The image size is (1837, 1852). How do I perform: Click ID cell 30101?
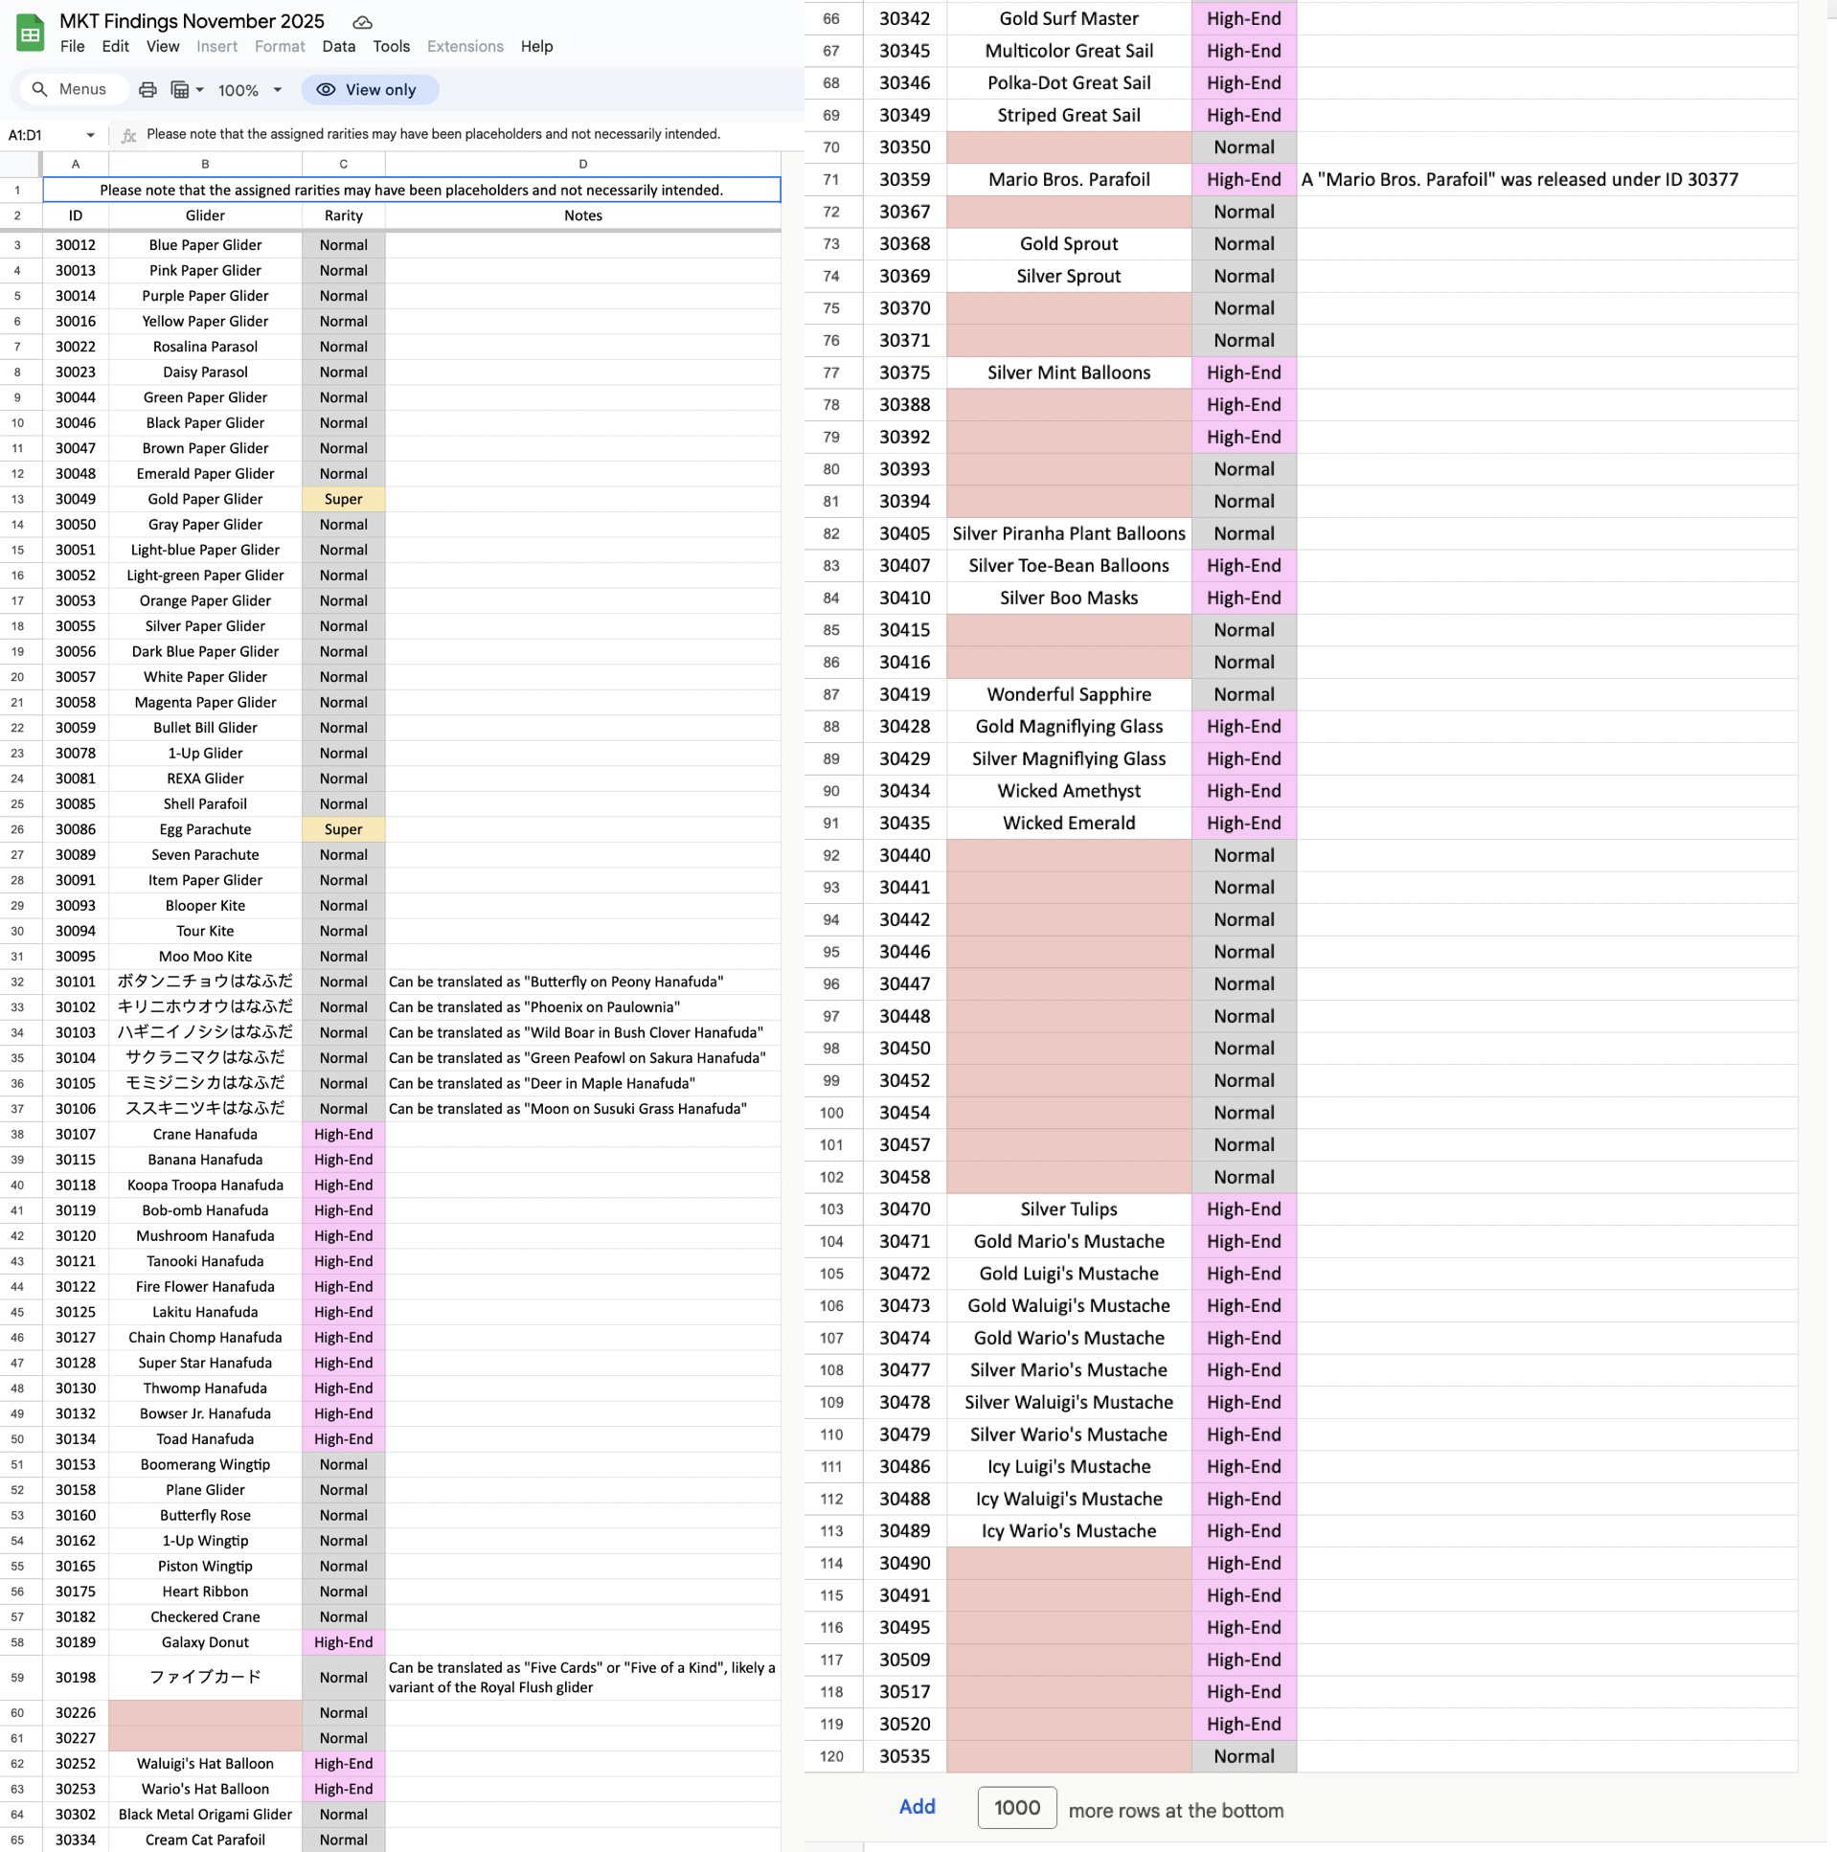(x=76, y=982)
